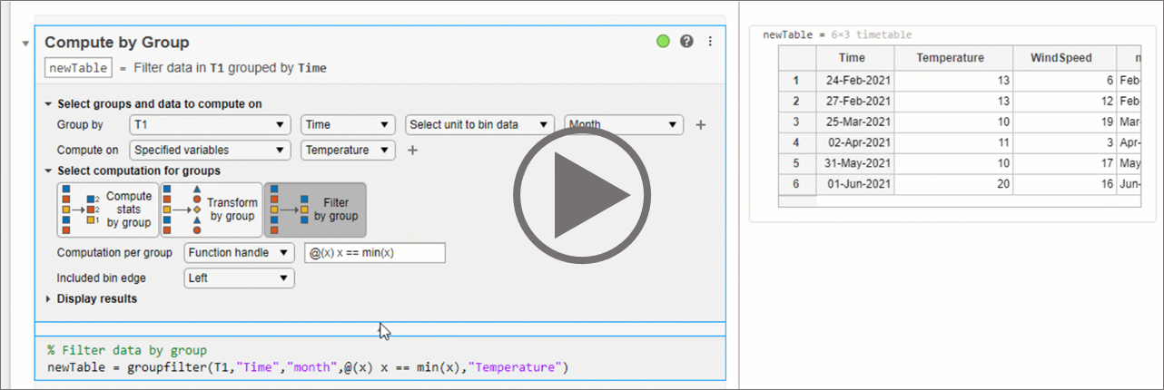Play the Compute by Group video
The image size is (1164, 390).
coord(582,195)
